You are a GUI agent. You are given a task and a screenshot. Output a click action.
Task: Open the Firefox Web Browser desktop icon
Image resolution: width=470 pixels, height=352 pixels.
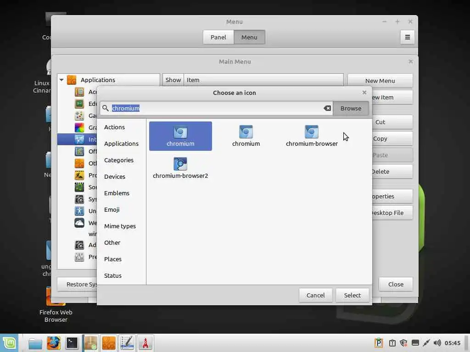tap(56, 305)
